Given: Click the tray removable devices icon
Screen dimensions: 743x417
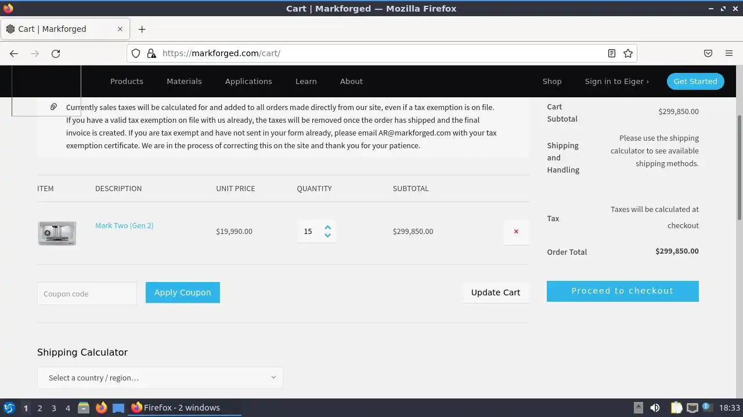Looking at the screenshot, I should [x=638, y=408].
